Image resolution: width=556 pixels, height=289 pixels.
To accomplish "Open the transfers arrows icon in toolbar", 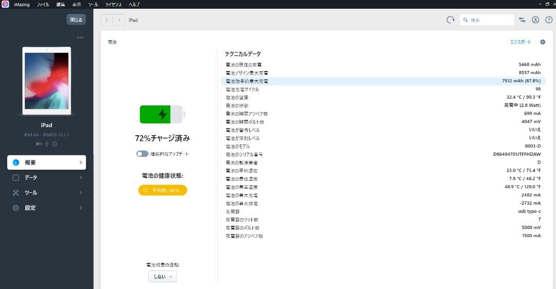I will point(522,20).
